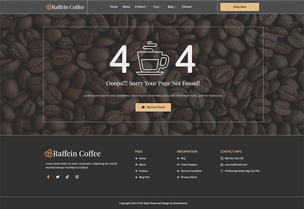
Task: Open the FAQ footer link
Action: (x=183, y=158)
